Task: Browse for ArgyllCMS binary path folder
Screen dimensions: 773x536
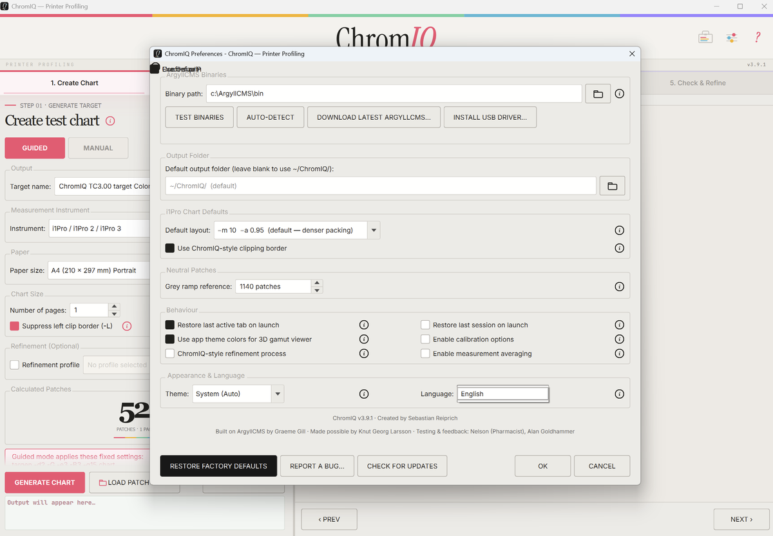Action: 598,93
